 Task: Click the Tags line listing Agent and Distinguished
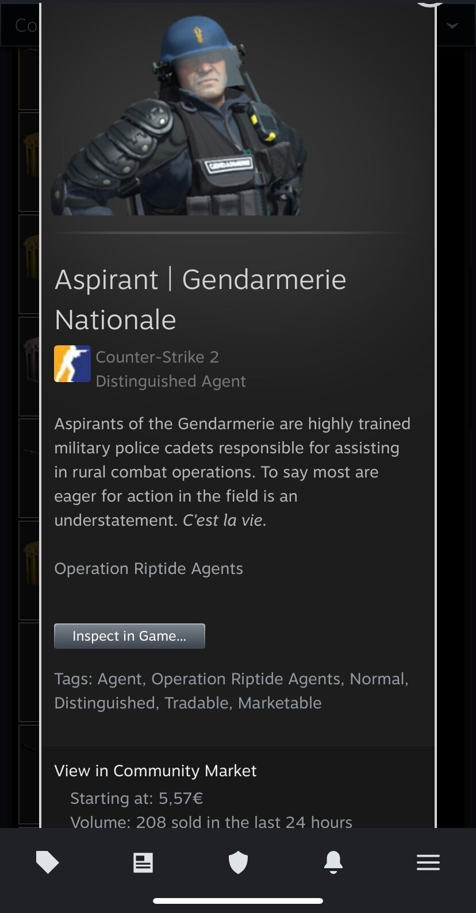pyautogui.click(x=231, y=691)
